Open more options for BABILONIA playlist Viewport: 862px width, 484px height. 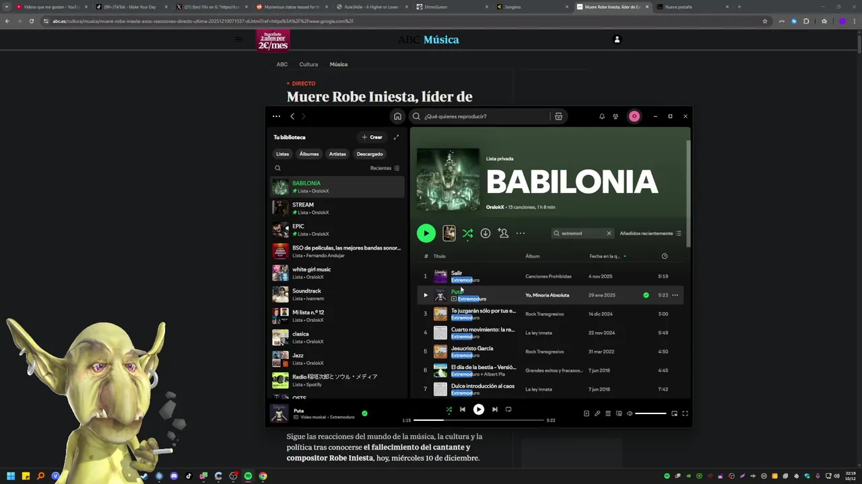pyautogui.click(x=521, y=233)
